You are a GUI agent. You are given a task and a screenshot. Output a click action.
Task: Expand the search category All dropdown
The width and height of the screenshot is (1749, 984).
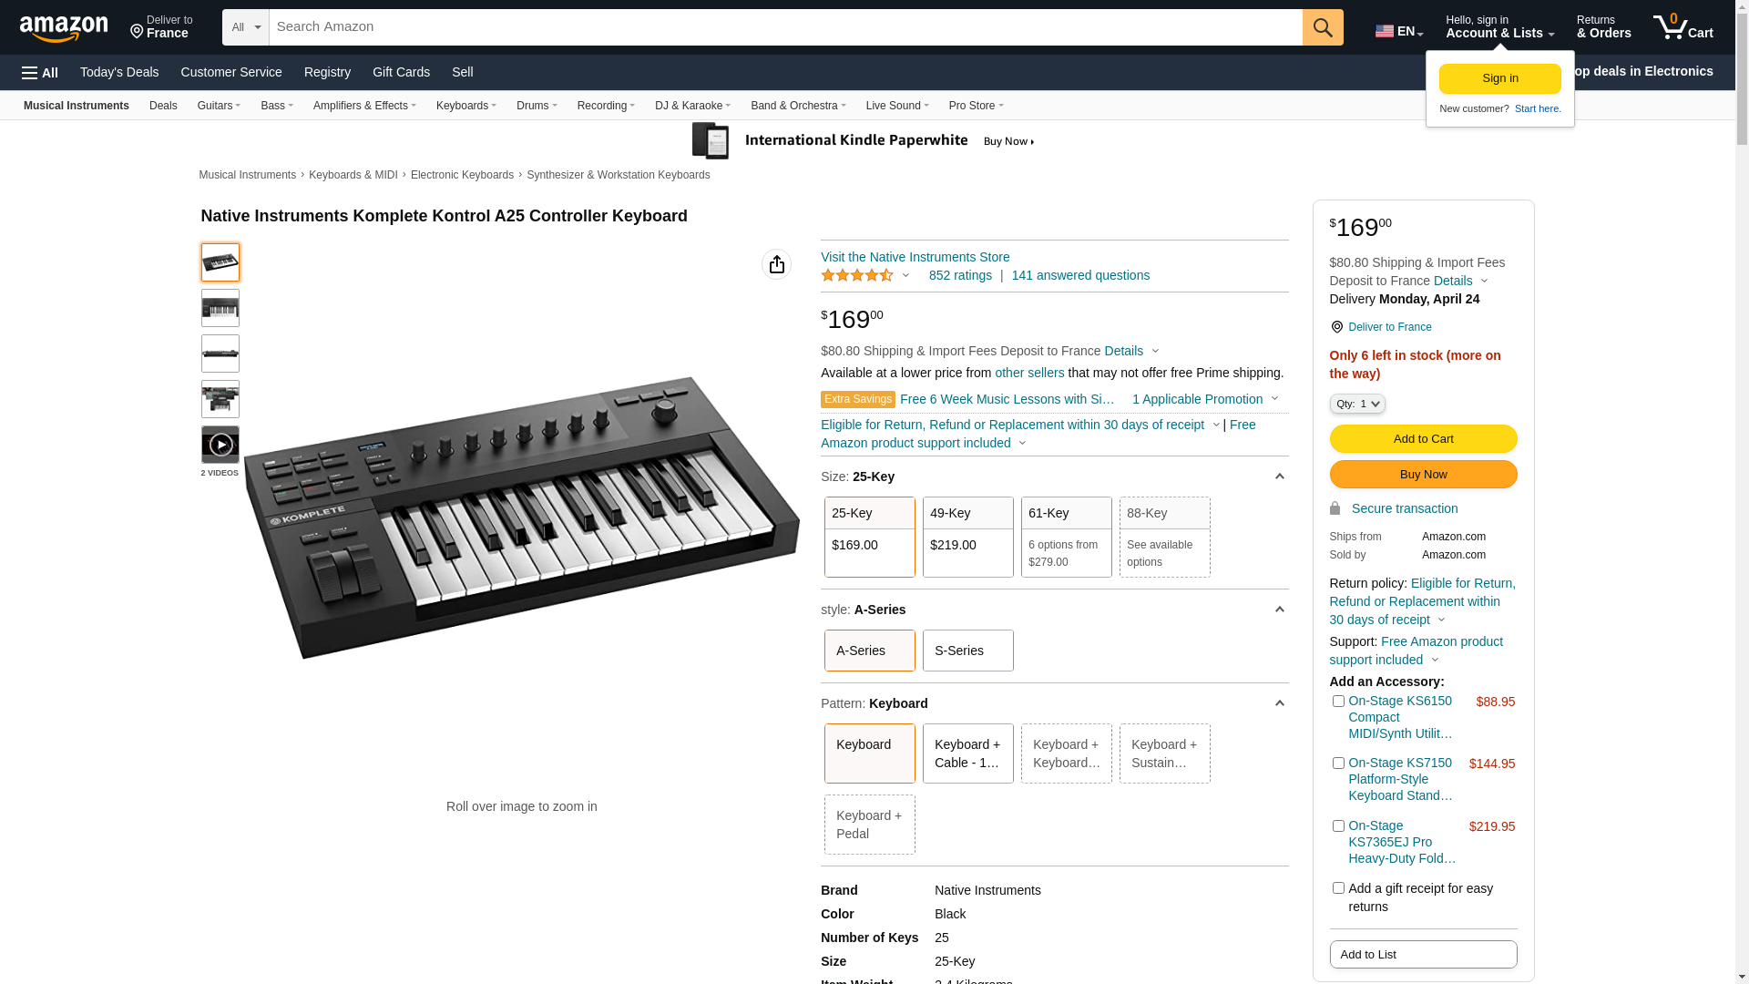pos(246,27)
